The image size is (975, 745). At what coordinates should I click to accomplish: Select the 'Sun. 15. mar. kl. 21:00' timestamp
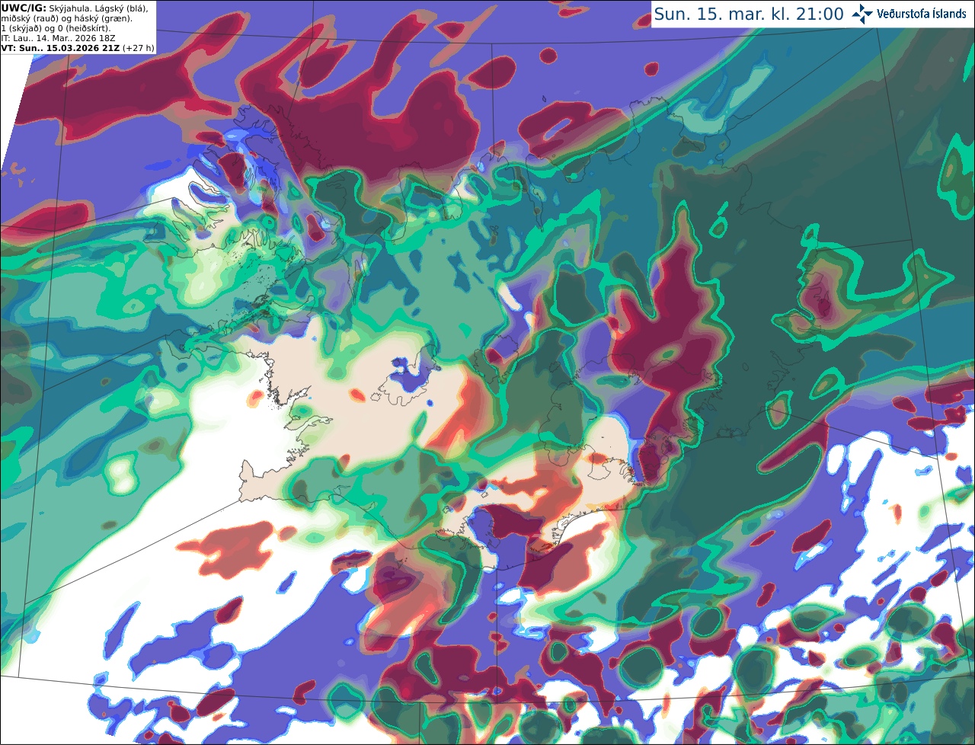click(749, 14)
